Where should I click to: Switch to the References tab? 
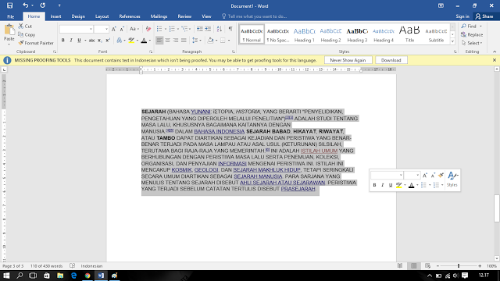click(x=130, y=16)
